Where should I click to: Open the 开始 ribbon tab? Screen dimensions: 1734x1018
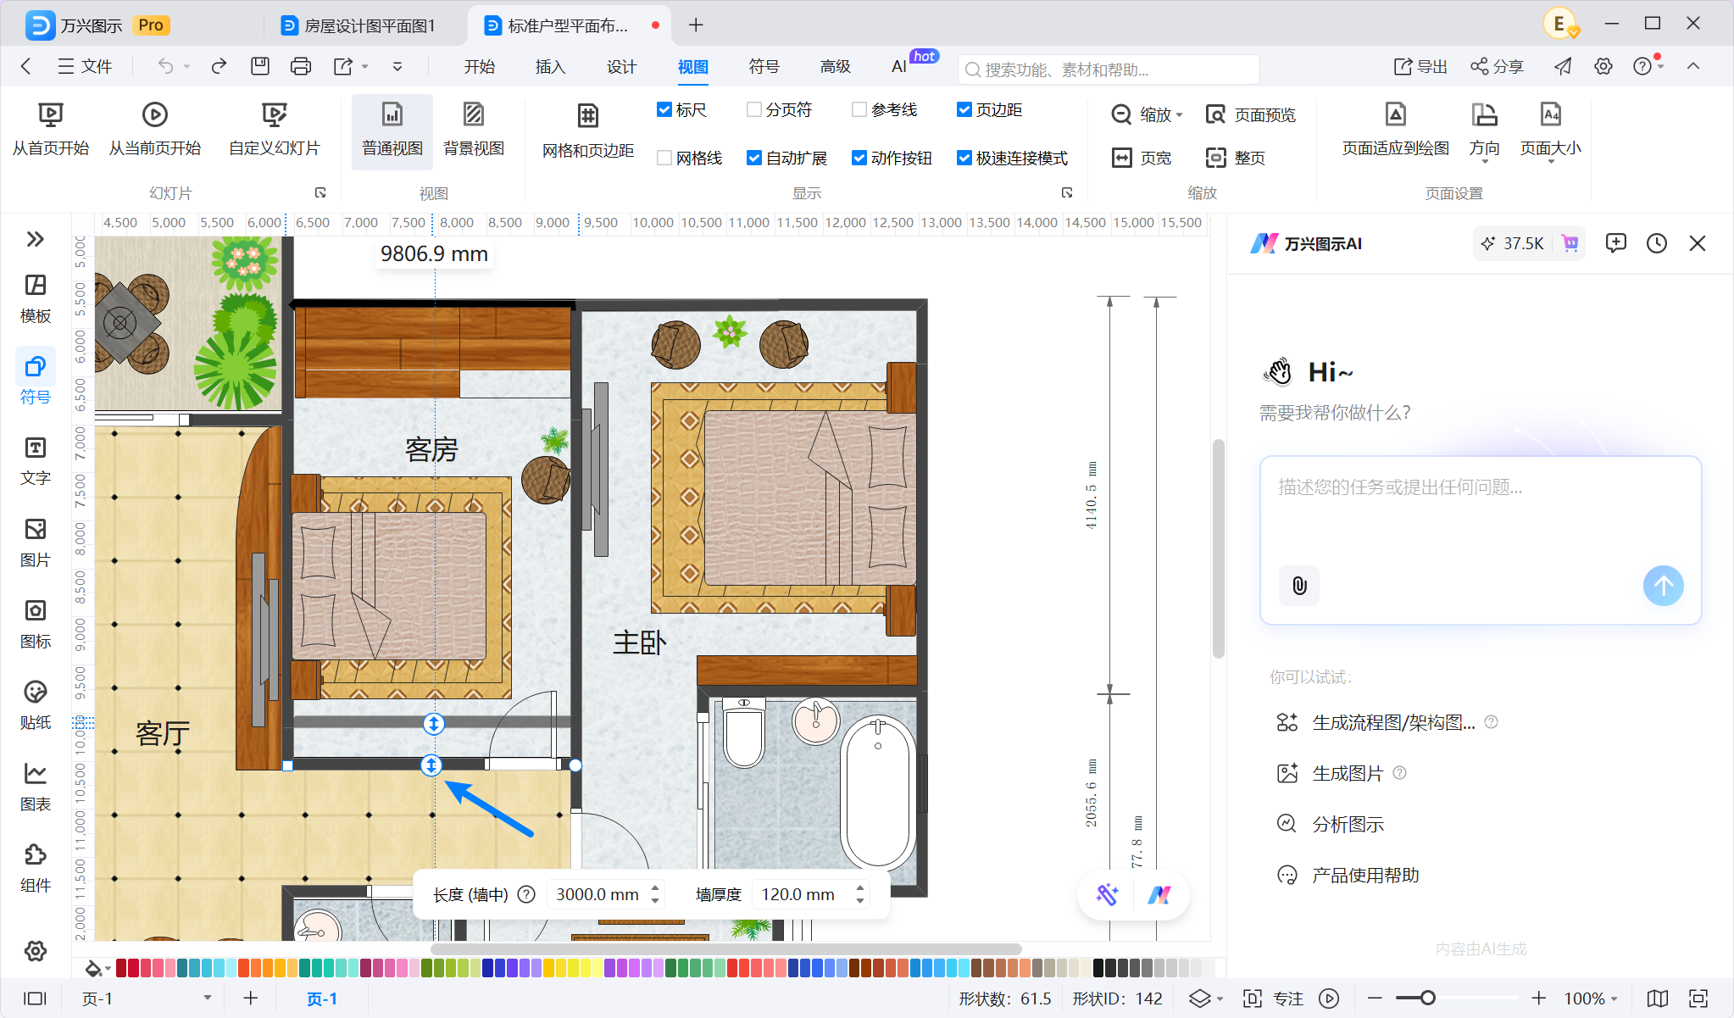tap(480, 66)
